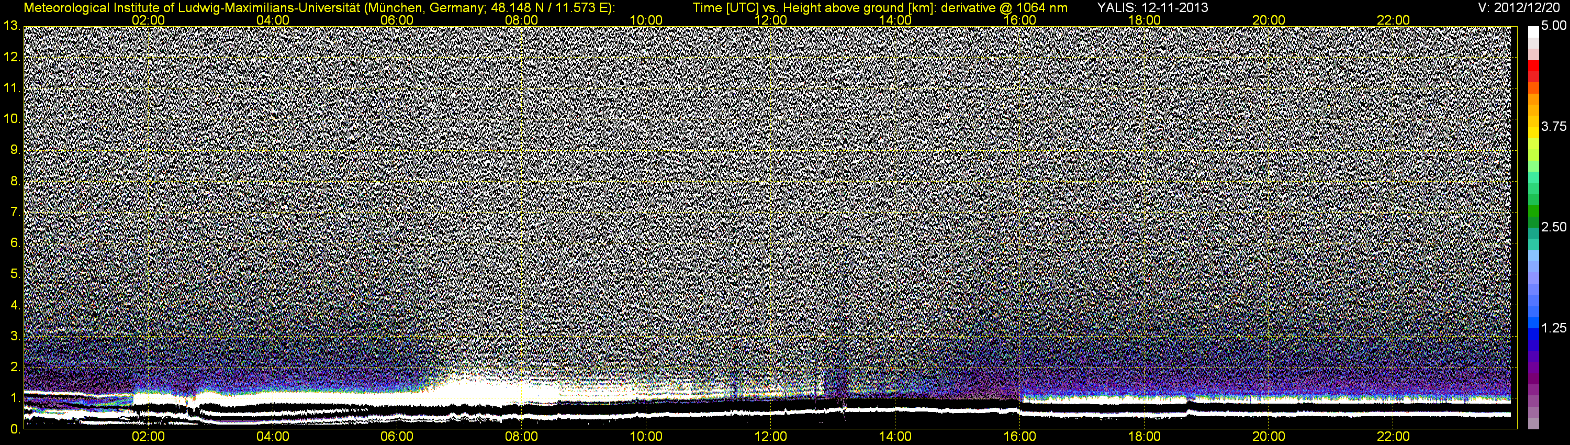Select the 12:00 label on the top time axis
The width and height of the screenshot is (1570, 445).
[x=770, y=20]
